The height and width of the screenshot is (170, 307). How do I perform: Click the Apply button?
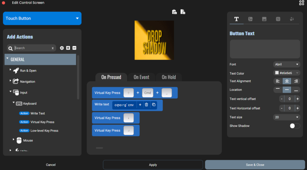click(153, 165)
